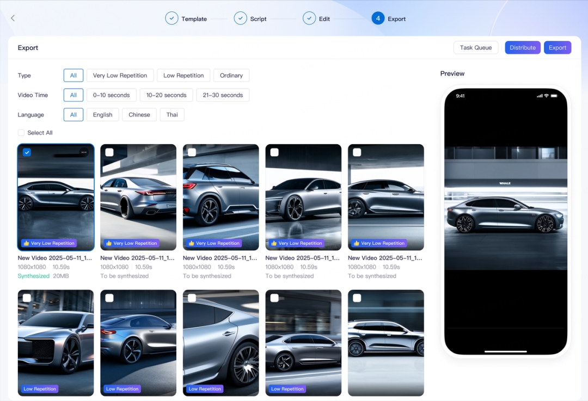588x401 pixels.
Task: Select the bottom-row wheel close-up thumbnail
Action: [x=221, y=343]
